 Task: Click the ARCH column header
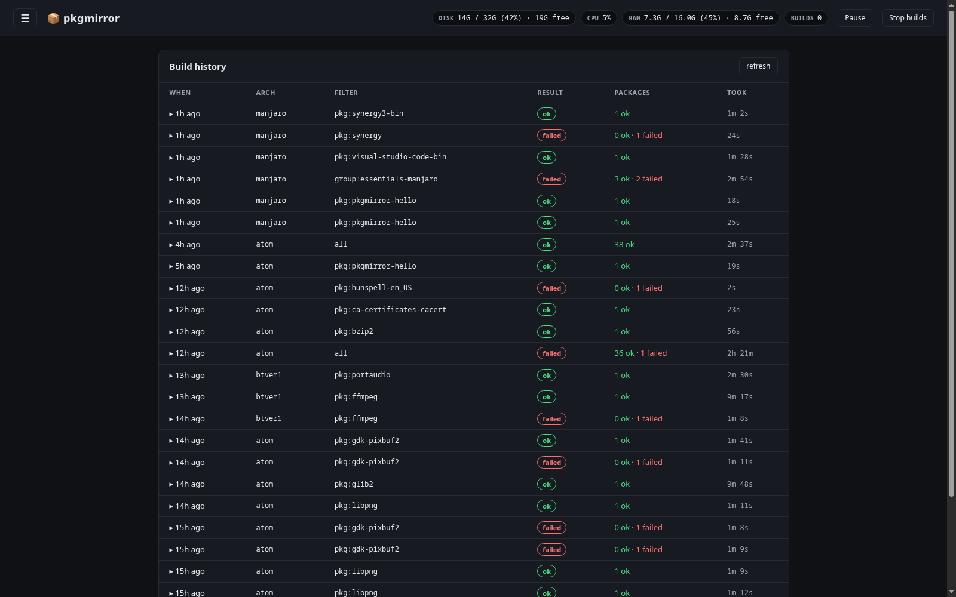click(265, 93)
